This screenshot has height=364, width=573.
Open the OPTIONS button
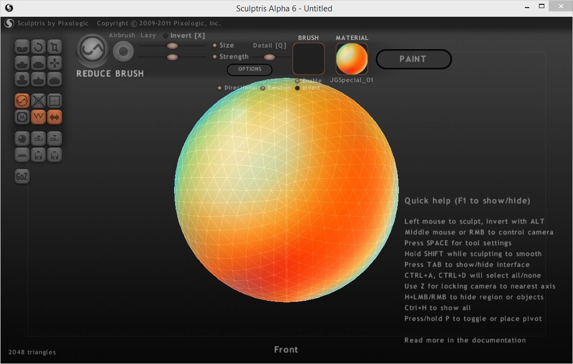(249, 69)
